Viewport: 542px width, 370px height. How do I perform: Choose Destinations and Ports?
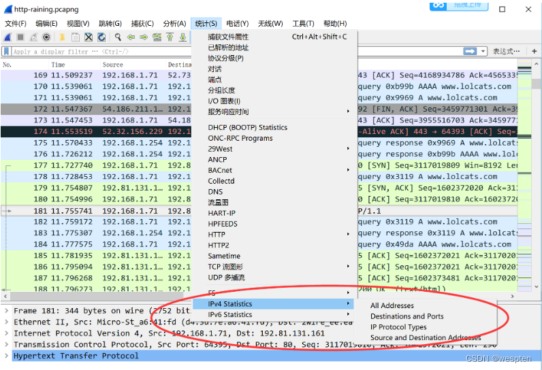tap(426, 316)
